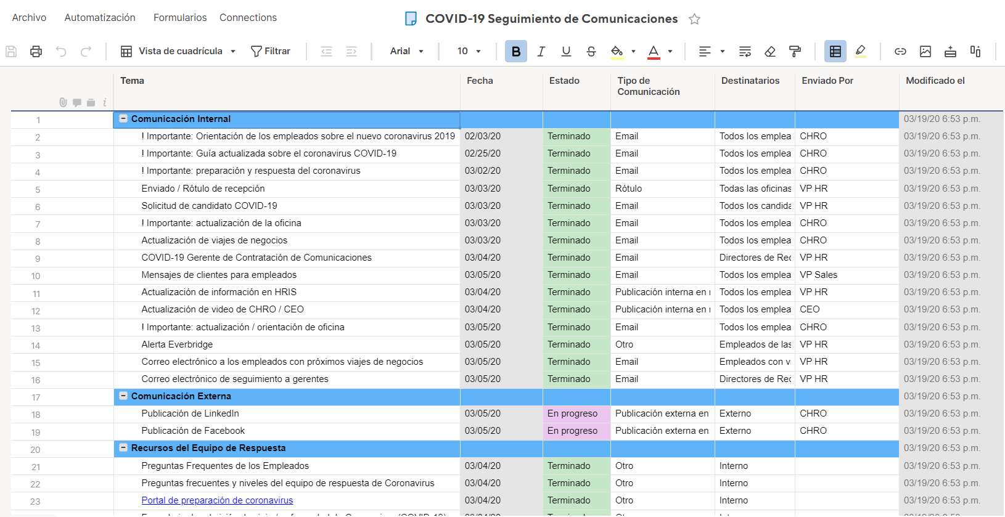Toggle strikethrough formatting
Screen dimensions: 1005x517
tap(591, 51)
